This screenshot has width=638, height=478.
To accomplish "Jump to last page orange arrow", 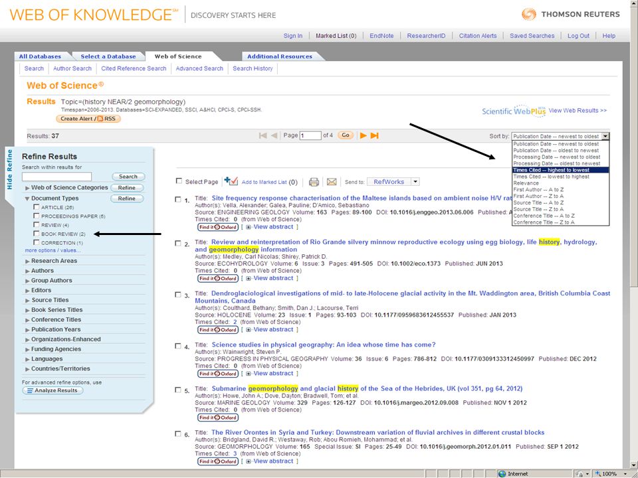I will pyautogui.click(x=375, y=135).
